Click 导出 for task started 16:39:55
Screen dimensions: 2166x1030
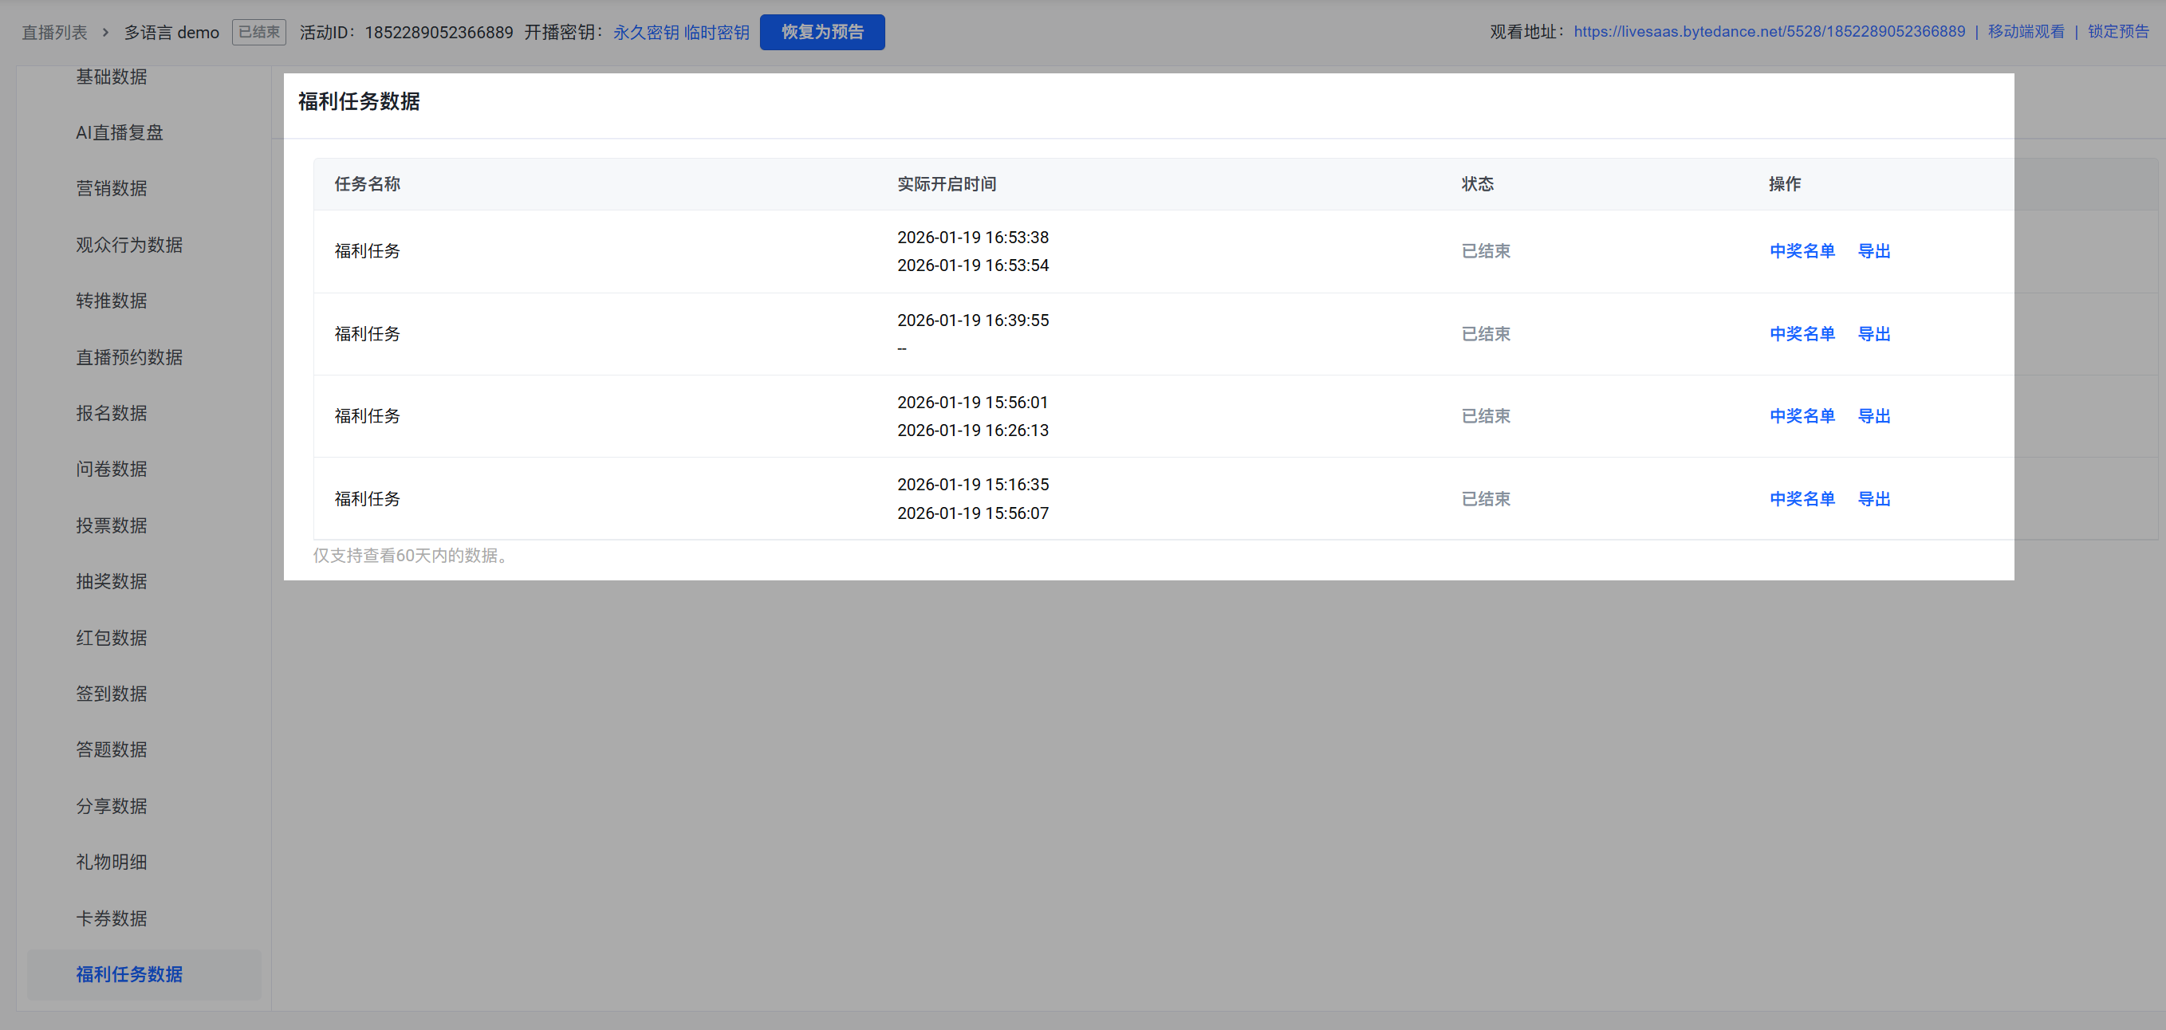coord(1874,334)
